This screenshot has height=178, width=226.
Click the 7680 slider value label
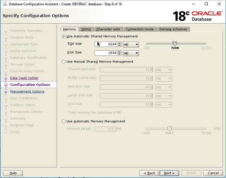coord(175,48)
